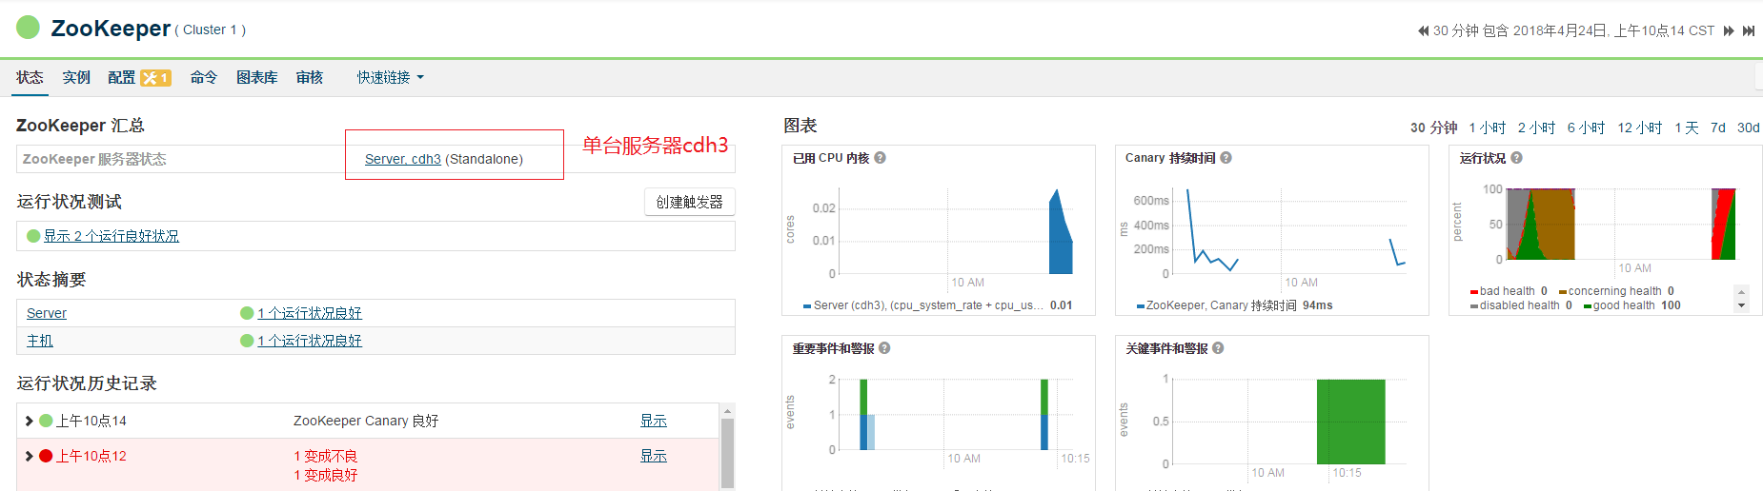Image resolution: width=1763 pixels, height=491 pixels.
Task: Select the 30d chart time range
Action: [x=1749, y=128]
